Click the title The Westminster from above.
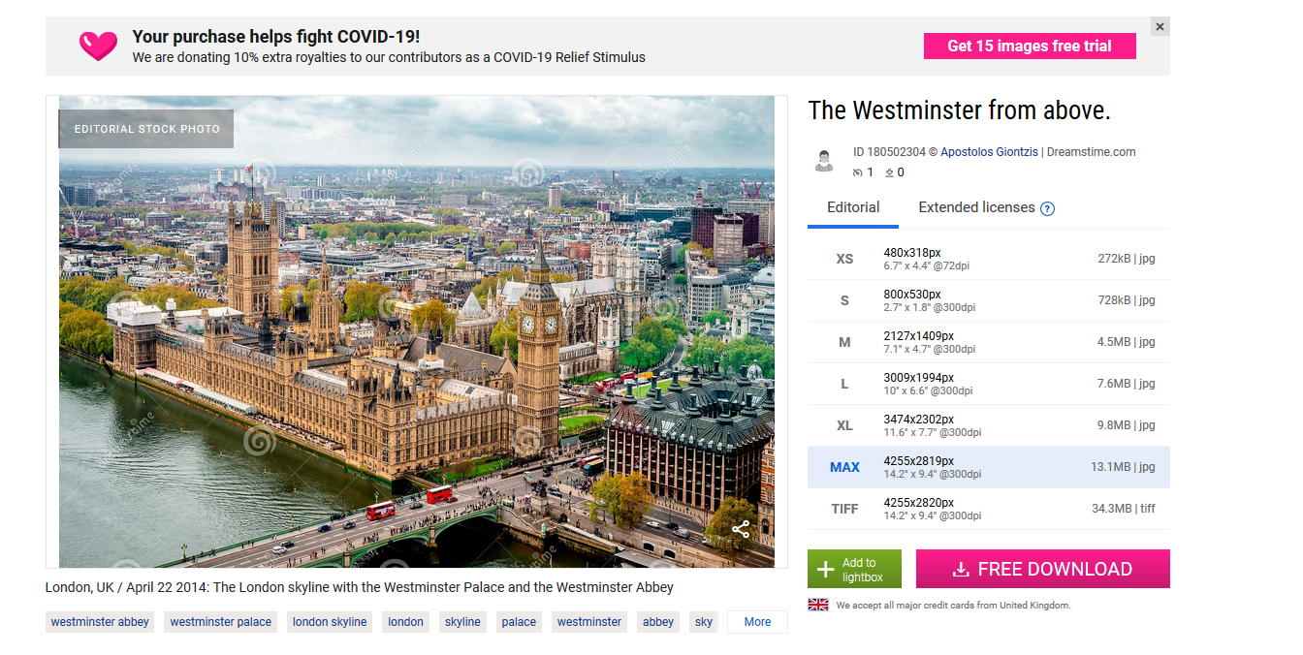 pyautogui.click(x=959, y=110)
